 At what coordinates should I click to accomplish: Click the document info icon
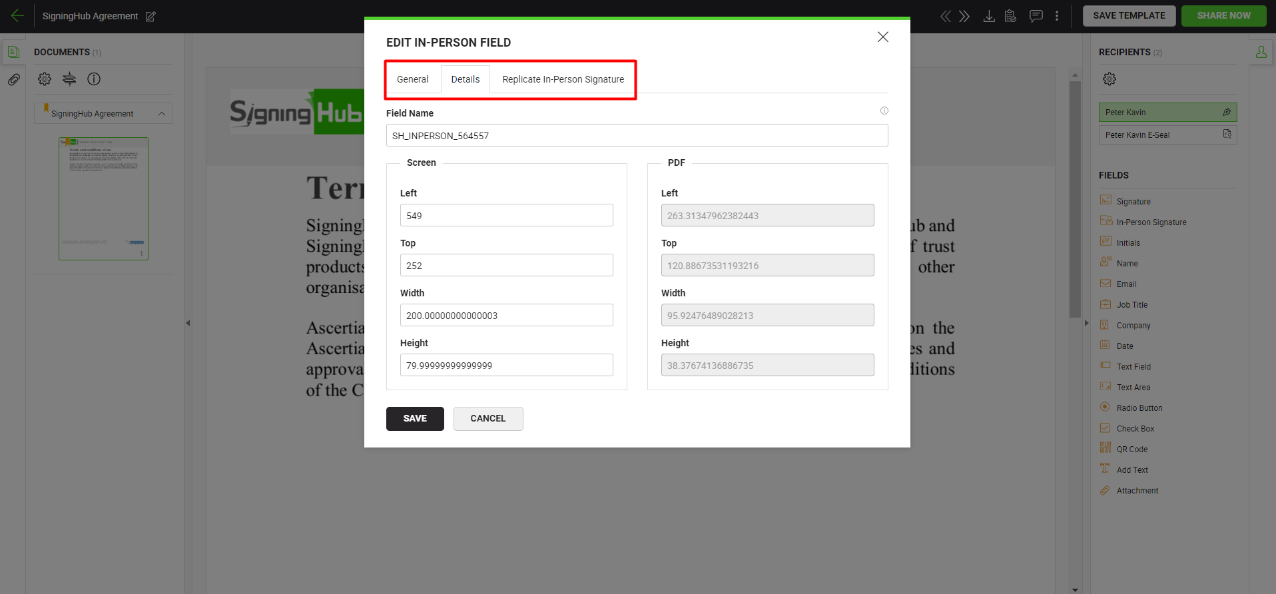tap(94, 79)
